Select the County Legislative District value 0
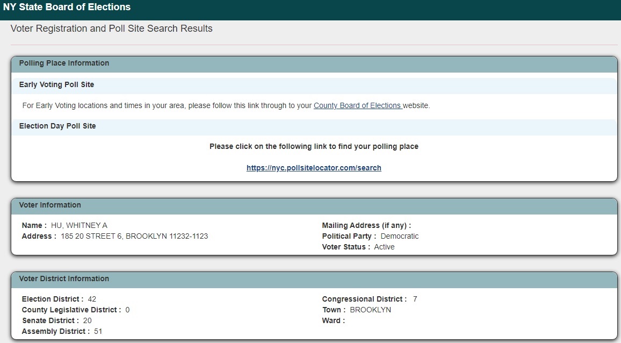This screenshot has width=621, height=343. (x=127, y=310)
